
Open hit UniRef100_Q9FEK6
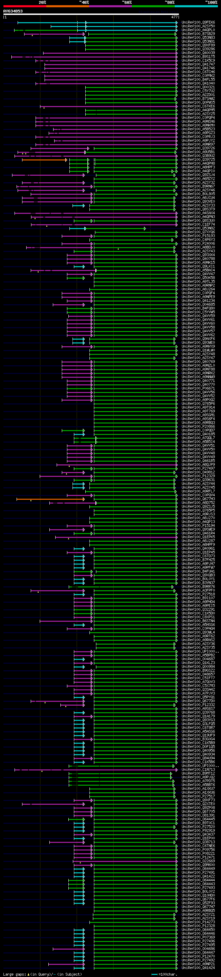[198, 23]
